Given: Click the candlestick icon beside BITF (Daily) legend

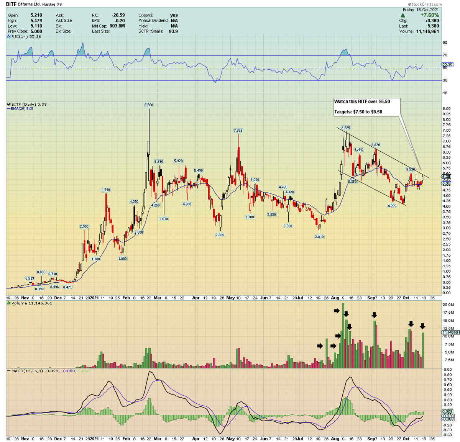Looking at the screenshot, I should [9, 104].
